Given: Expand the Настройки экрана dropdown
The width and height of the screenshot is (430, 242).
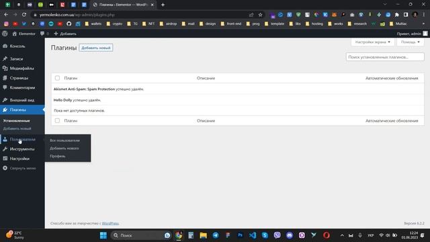Looking at the screenshot, I should click(x=373, y=42).
